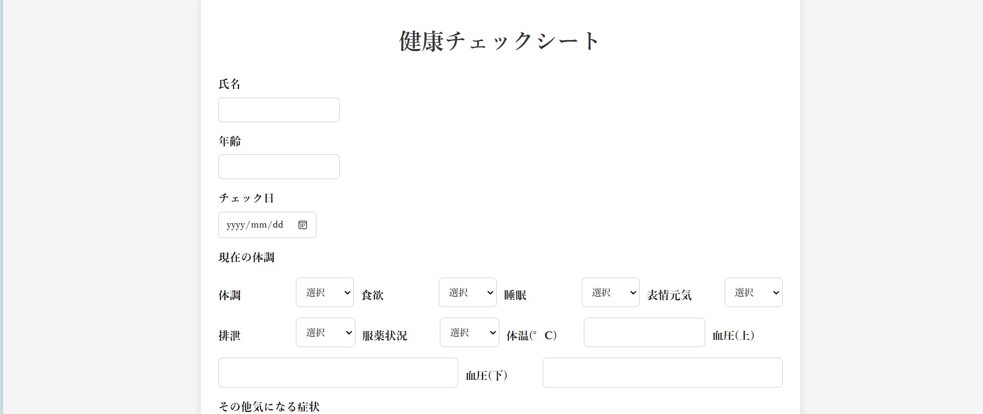Focus the 血圧(上) input field
This screenshot has width=983, height=414.
[338, 373]
